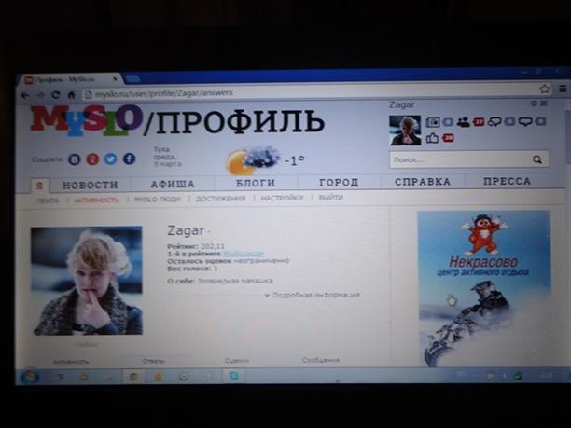Screen dimensions: 571x428
Task: Go to the БЛОГИ section
Action: [255, 184]
